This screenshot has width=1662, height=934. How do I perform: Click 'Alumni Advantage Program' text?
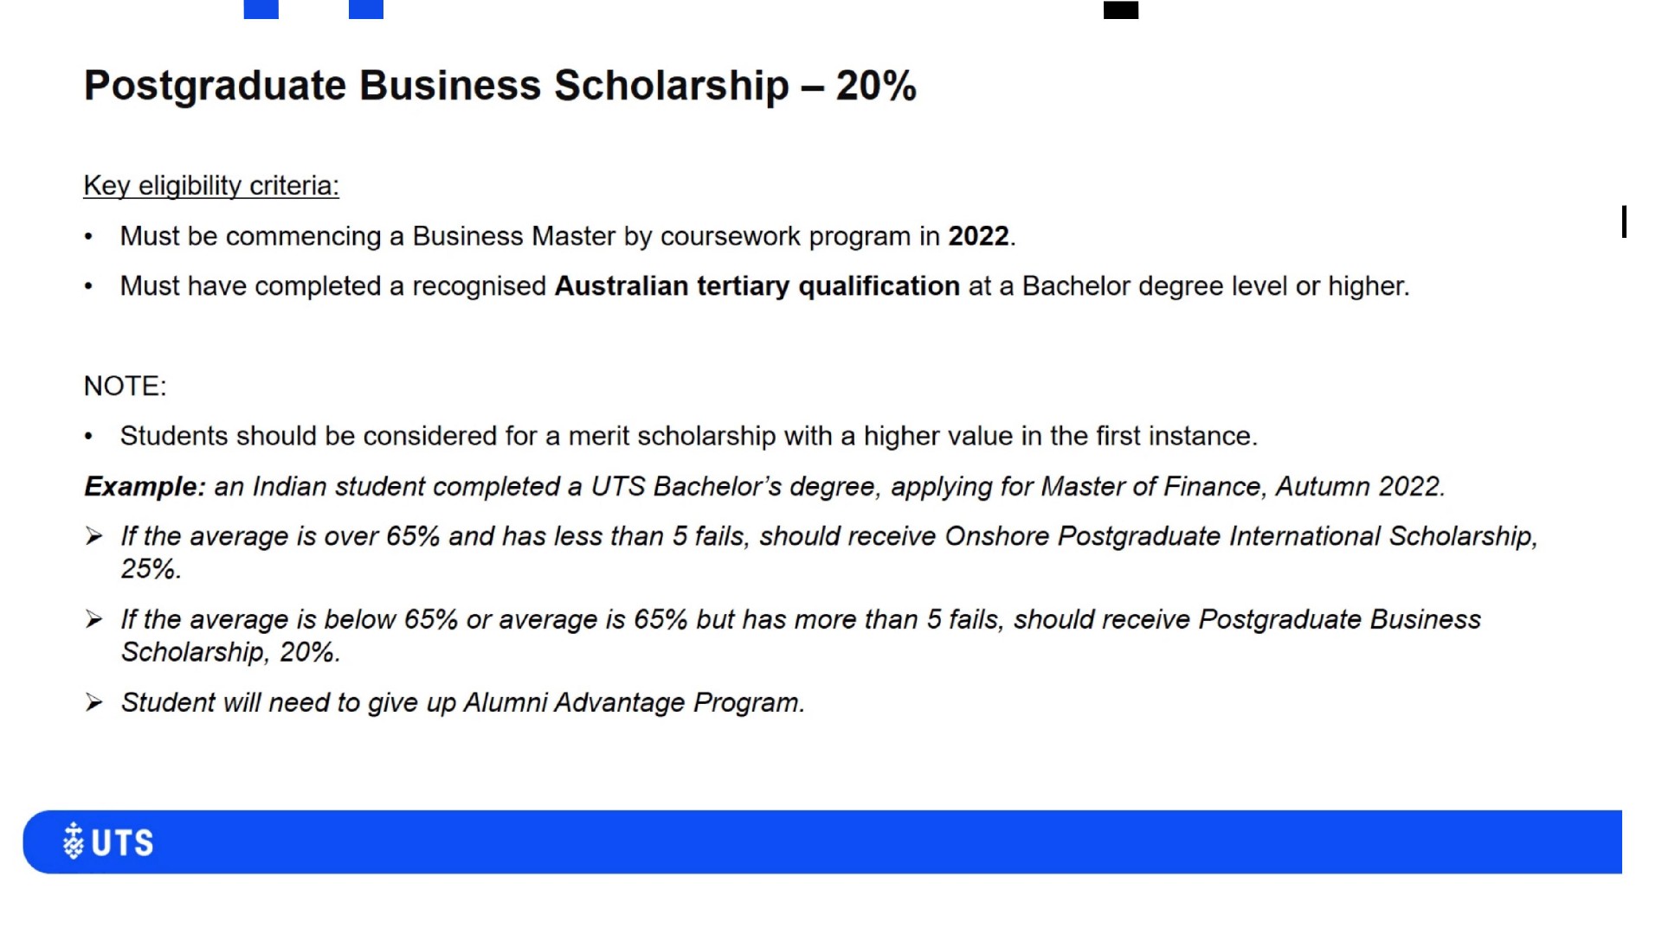[634, 702]
